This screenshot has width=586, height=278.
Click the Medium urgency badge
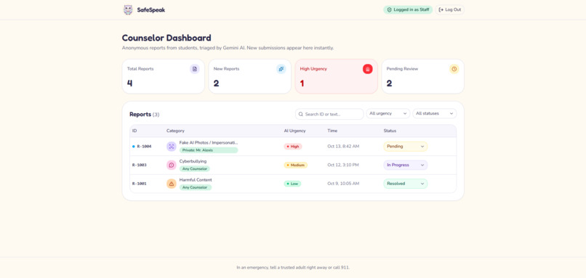pos(296,165)
